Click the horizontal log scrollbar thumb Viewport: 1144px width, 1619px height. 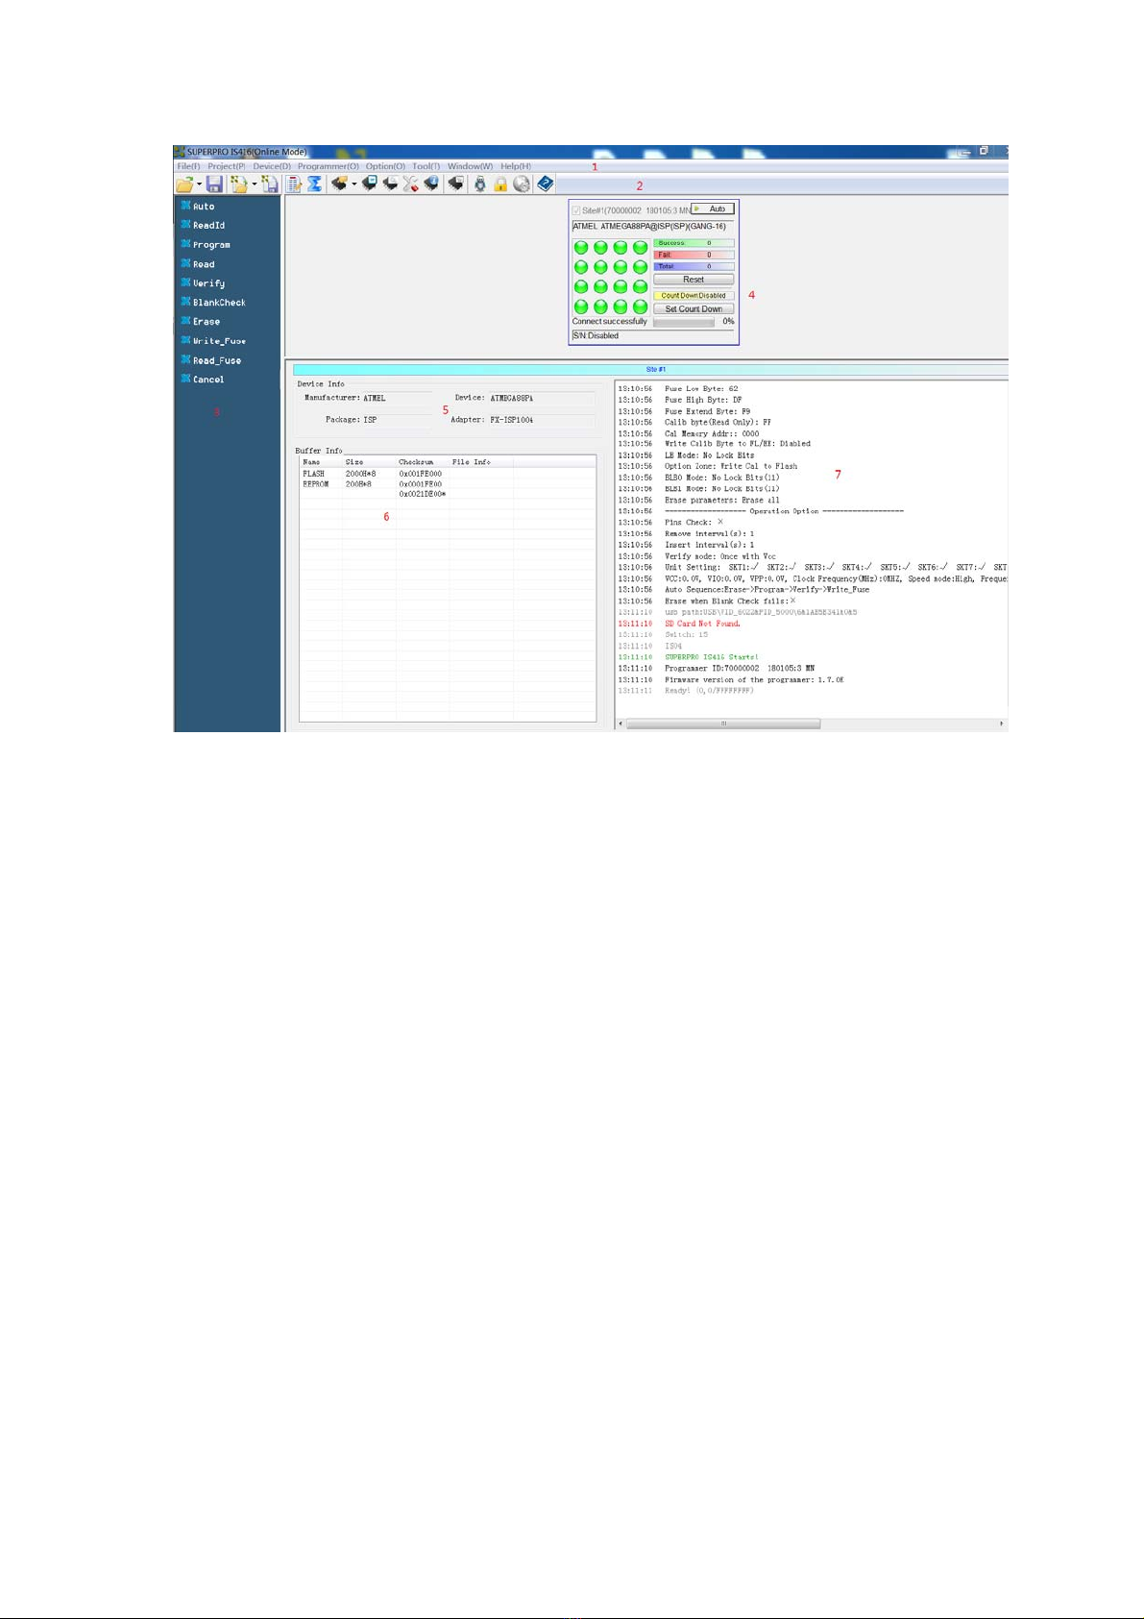(x=723, y=724)
